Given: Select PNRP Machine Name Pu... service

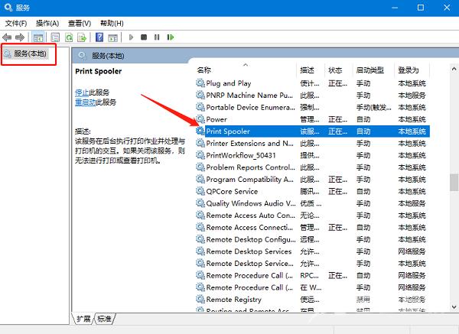Looking at the screenshot, I should [312, 95].
